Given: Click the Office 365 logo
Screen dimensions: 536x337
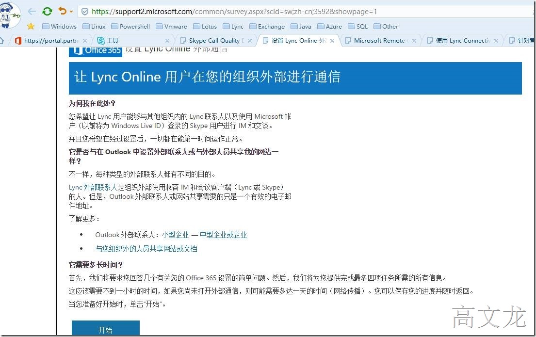Looking at the screenshot, I should coord(96,51).
